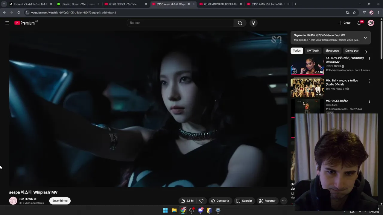This screenshot has height=215, width=383.
Task: Dislike the video with thumbs down
Action: [x=201, y=201]
